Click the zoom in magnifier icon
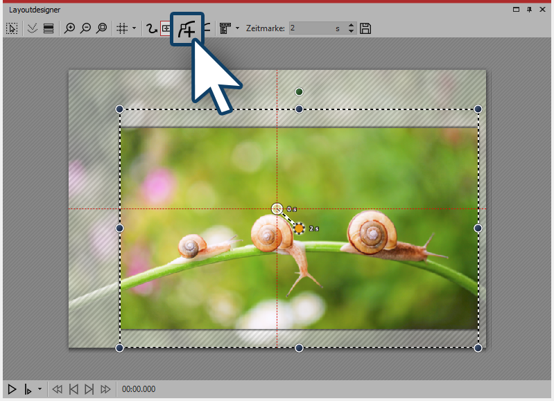This screenshot has height=401, width=554. click(x=69, y=28)
